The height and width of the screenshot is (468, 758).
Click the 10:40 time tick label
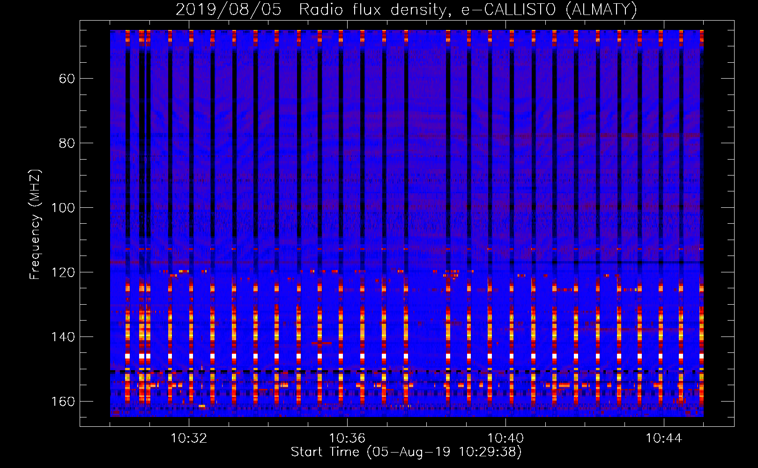pos(505,439)
